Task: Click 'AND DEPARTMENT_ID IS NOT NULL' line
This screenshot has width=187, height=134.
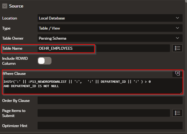Action: [x=31, y=86]
